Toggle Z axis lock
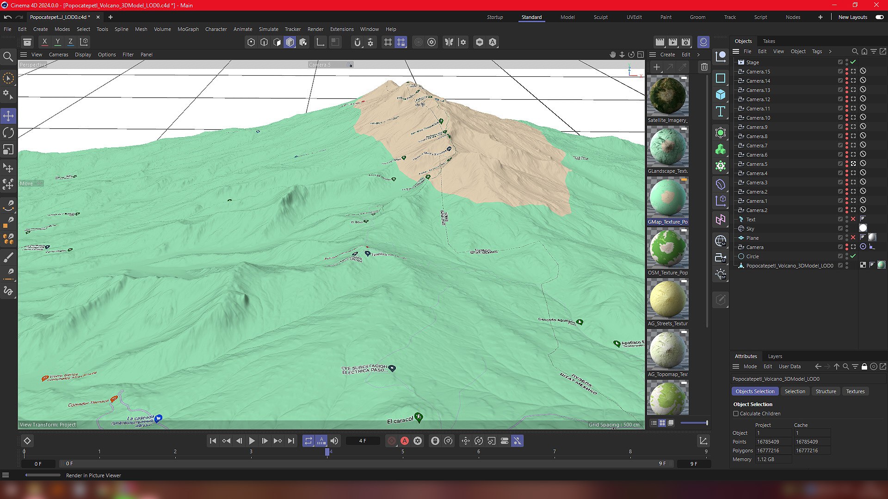Image resolution: width=888 pixels, height=499 pixels. [70, 42]
